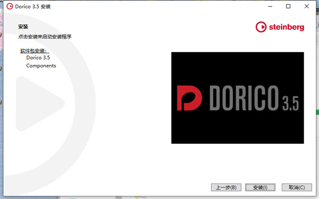This screenshot has height=199, width=319.
Task: Go back with 上一步(B) button
Action: tap(226, 187)
